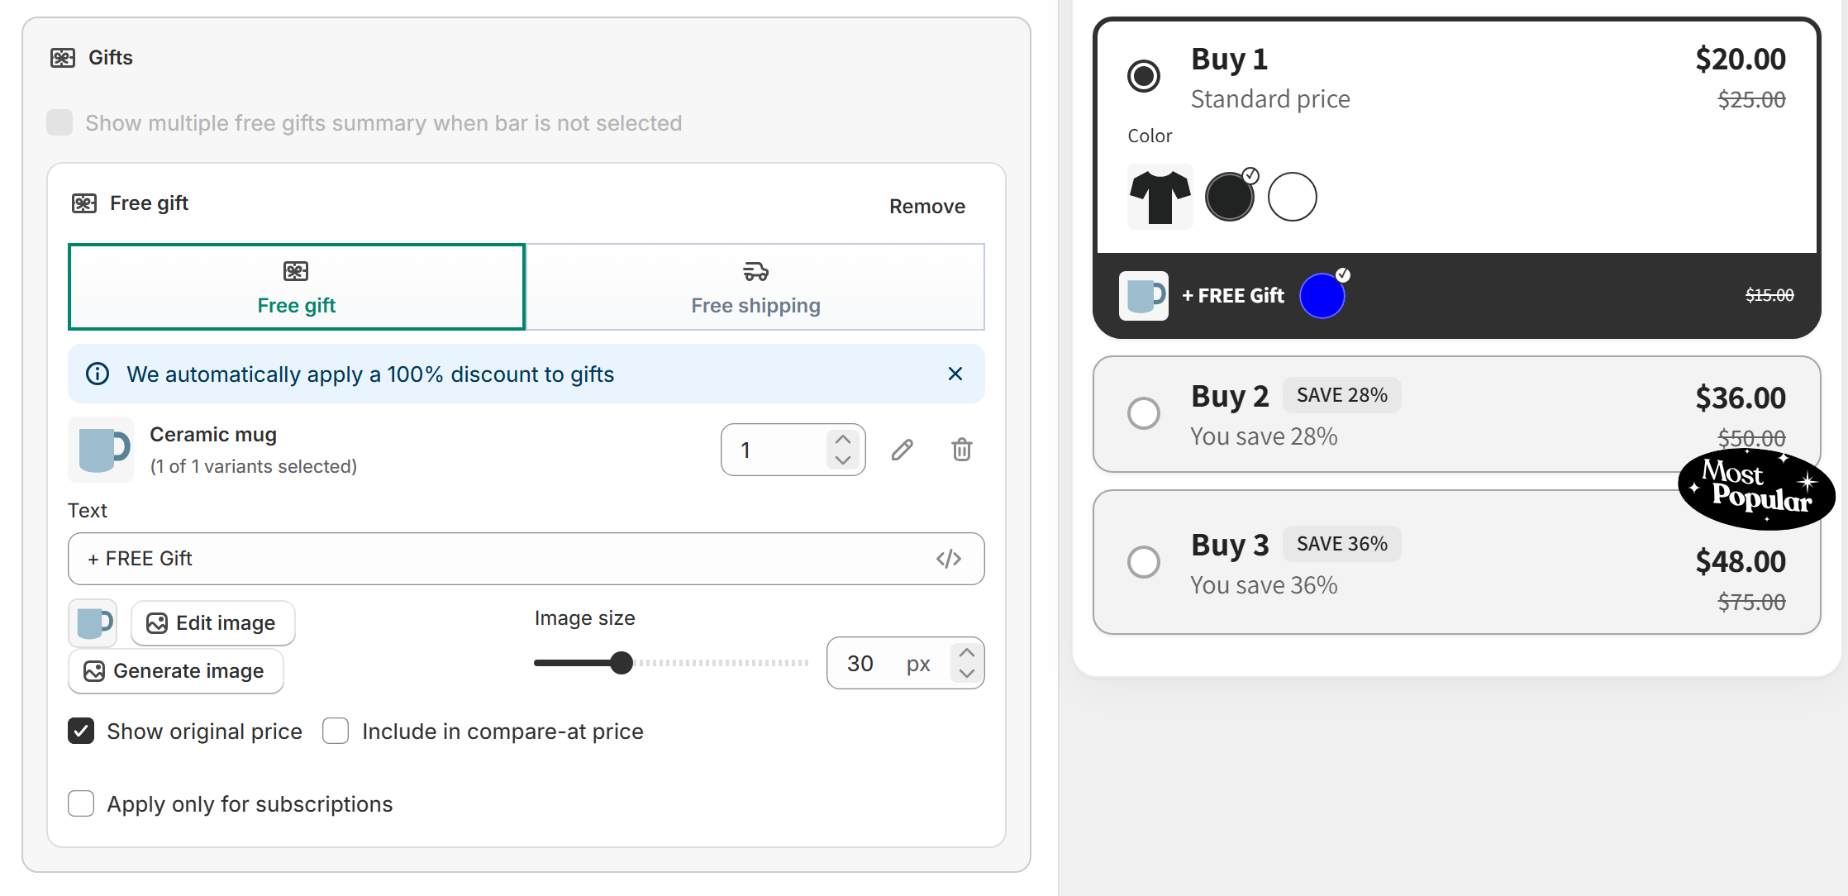The image size is (1848, 896).
Task: Select the Buy 3 radio option
Action: 1144,561
